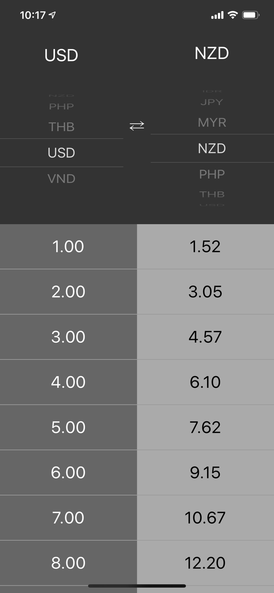274x593 pixels.
Task: Tap the home indicator bar
Action: pos(137,586)
